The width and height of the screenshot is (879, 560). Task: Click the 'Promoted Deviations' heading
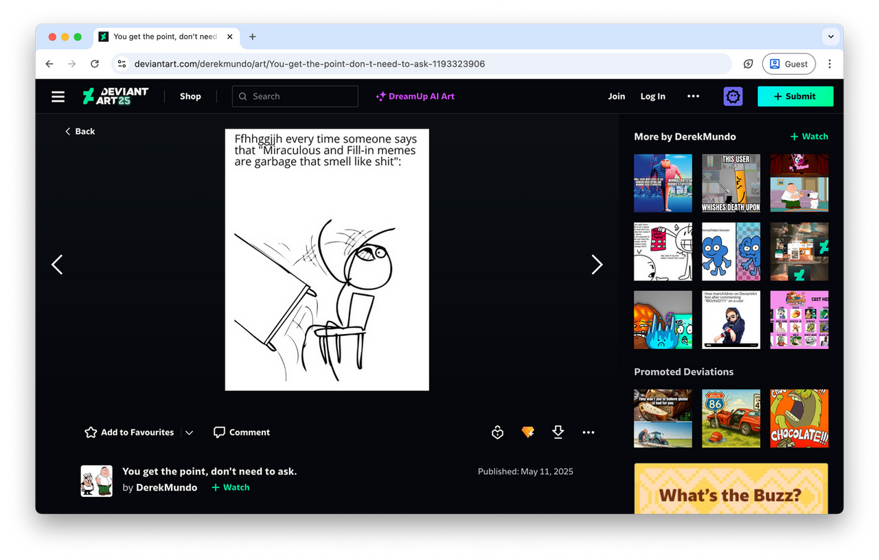point(684,372)
